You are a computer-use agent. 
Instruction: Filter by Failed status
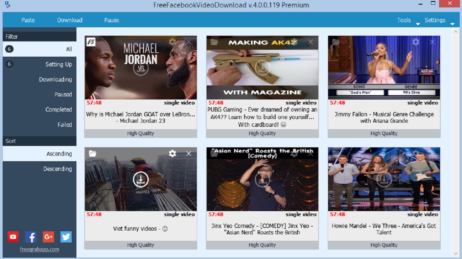(40, 125)
